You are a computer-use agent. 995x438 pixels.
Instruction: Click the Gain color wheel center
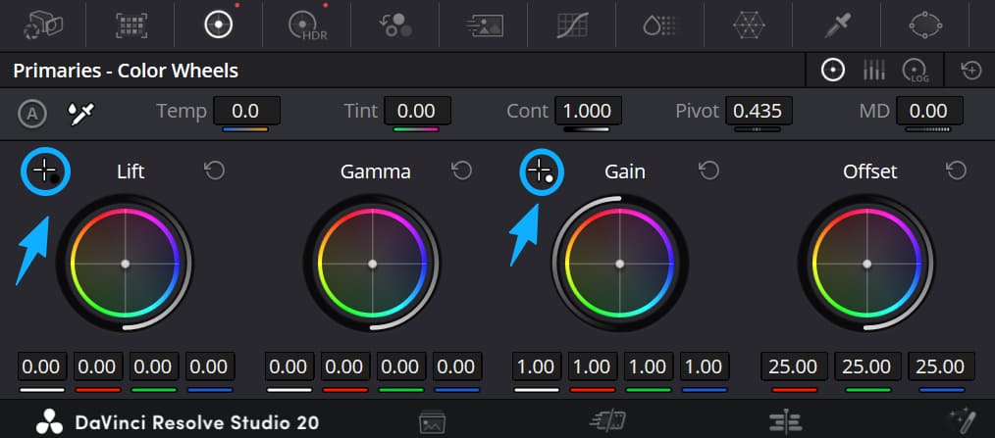point(620,263)
